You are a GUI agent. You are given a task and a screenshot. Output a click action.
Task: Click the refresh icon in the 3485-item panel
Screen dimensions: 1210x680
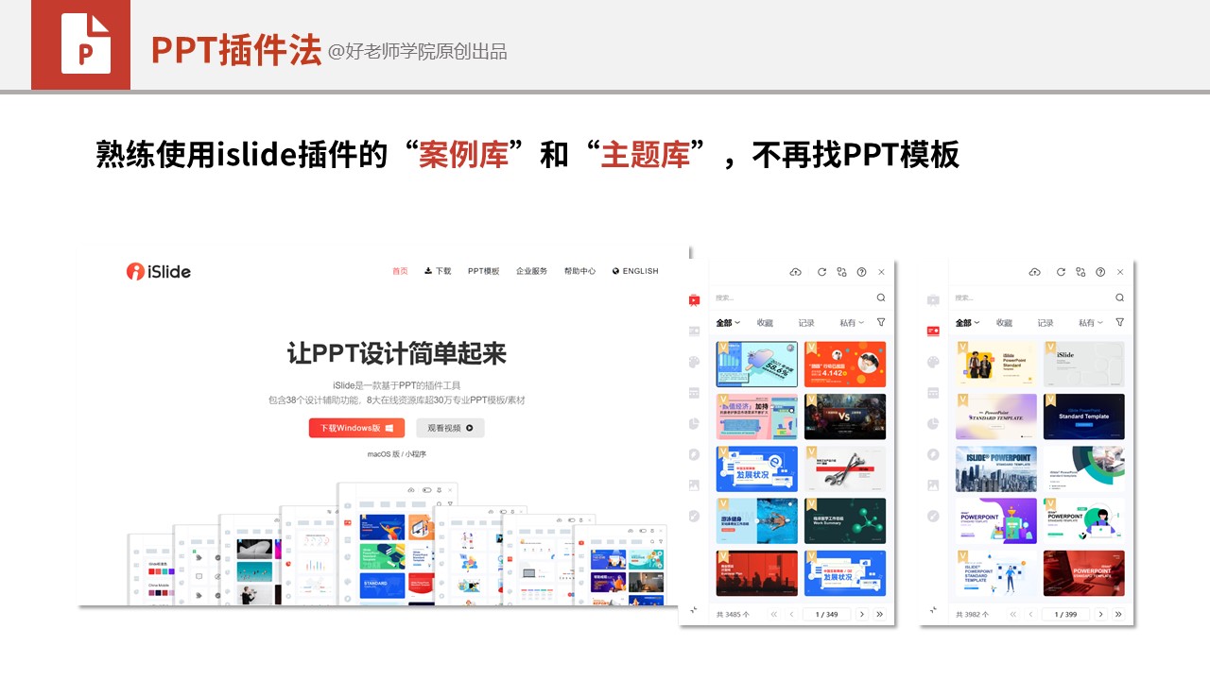pos(821,272)
